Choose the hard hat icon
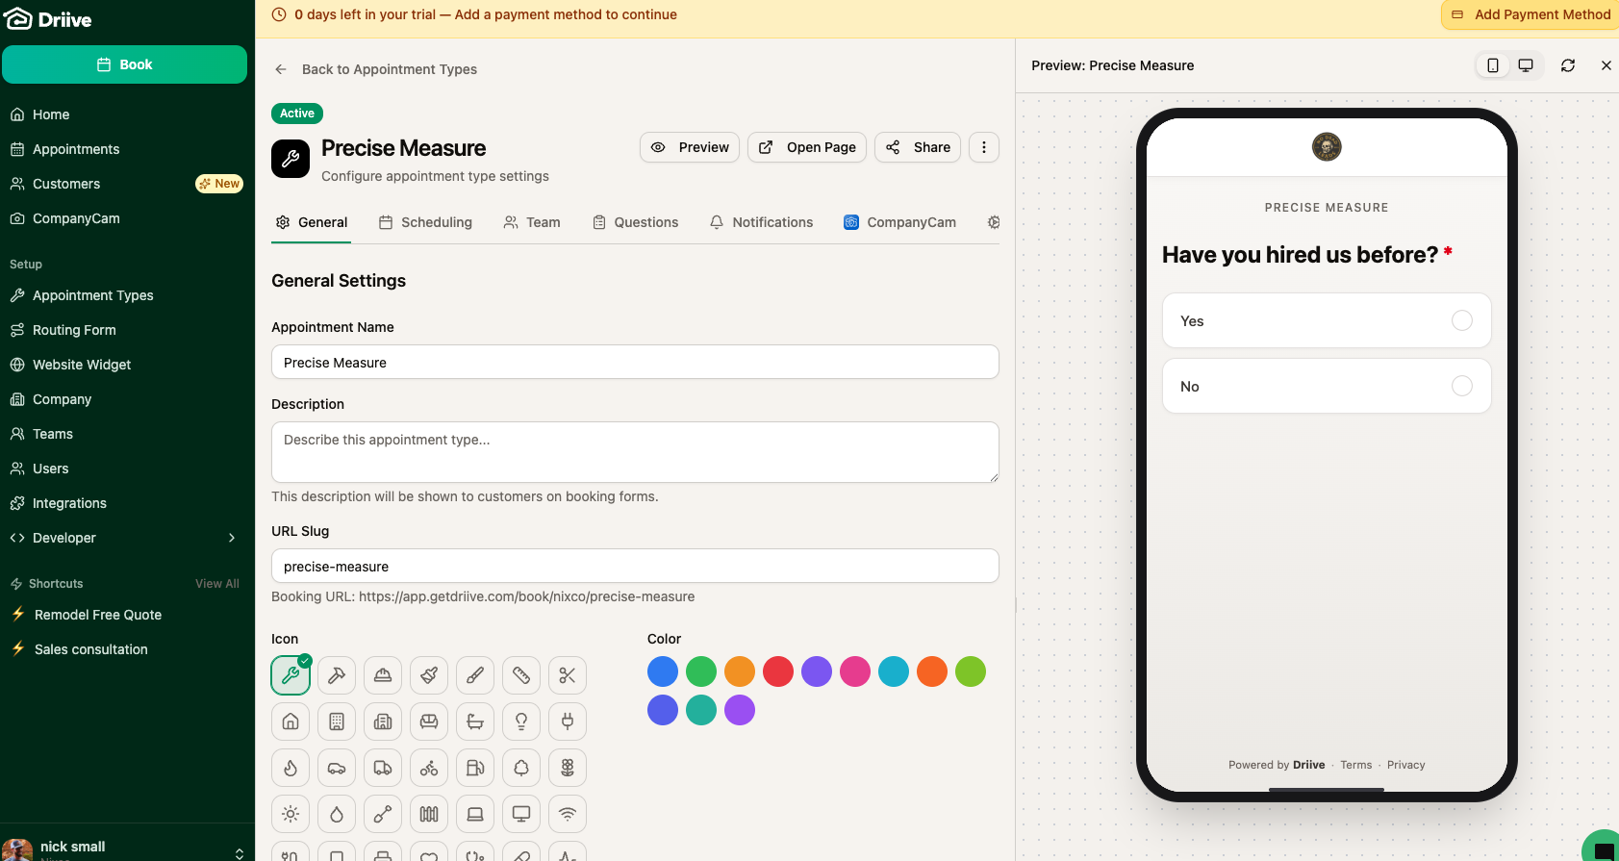 [383, 675]
